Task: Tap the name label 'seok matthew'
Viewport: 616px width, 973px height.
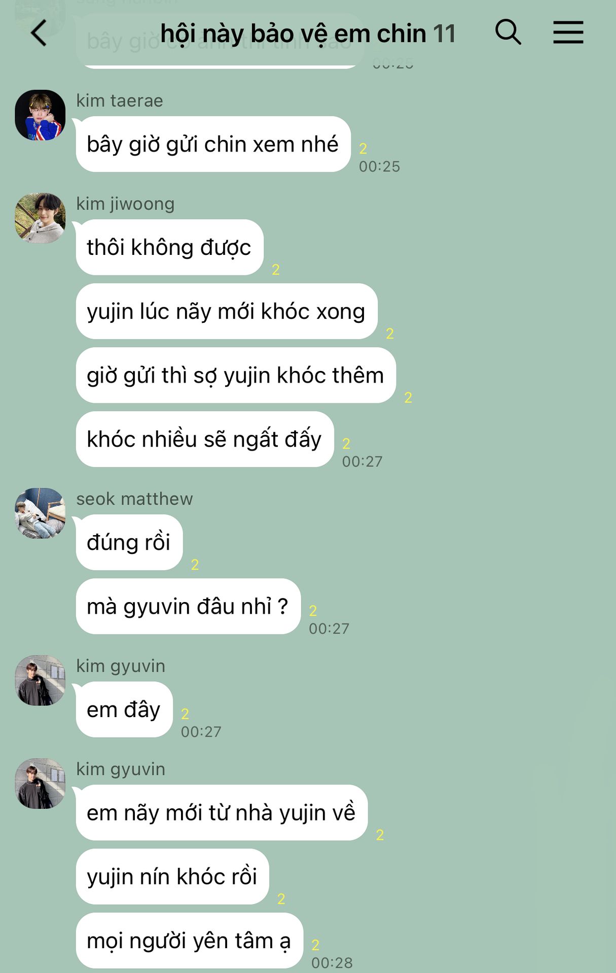Action: pyautogui.click(x=134, y=499)
